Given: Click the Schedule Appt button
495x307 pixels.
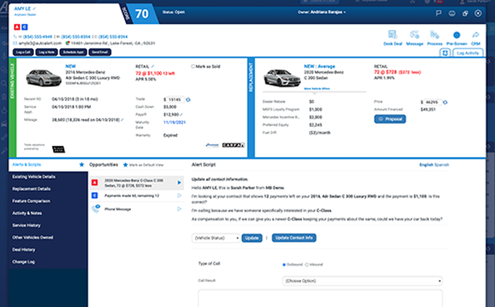Looking at the screenshot, I should tap(73, 52).
